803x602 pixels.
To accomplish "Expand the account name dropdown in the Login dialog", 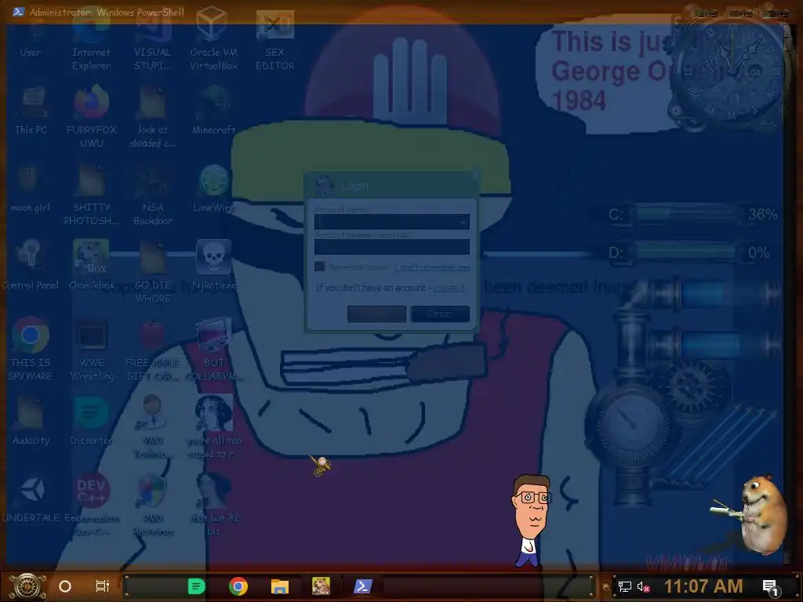I will click(x=463, y=222).
